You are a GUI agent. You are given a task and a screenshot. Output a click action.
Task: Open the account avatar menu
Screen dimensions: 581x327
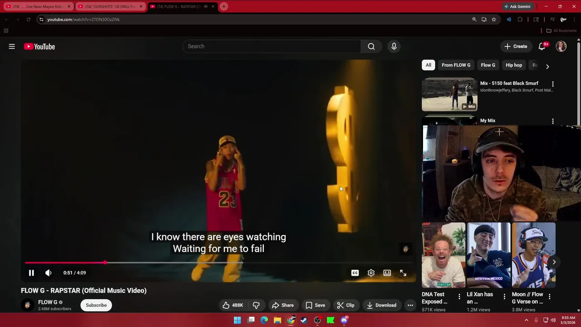(561, 46)
